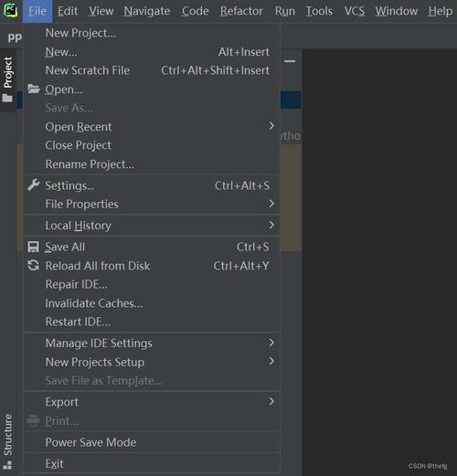Click the wrench icon next to Settings
This screenshot has width=457, height=476.
click(x=34, y=185)
